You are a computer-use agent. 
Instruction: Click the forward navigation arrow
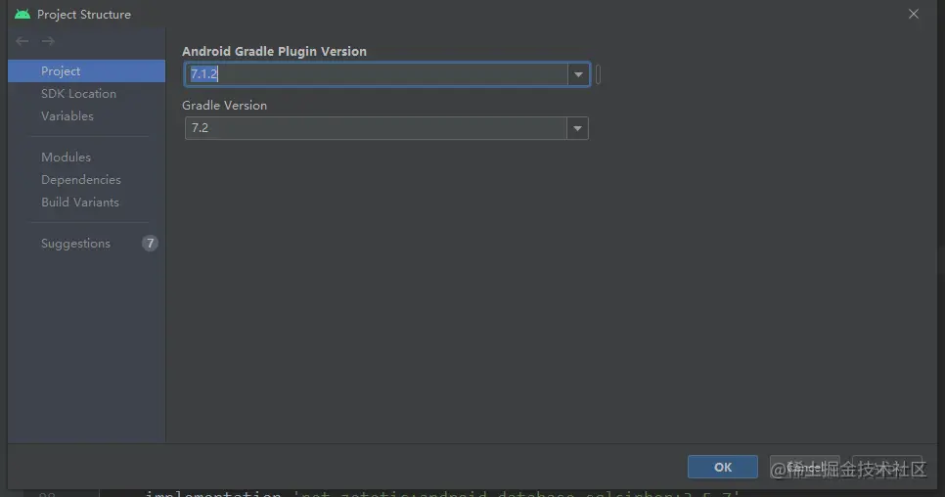pyautogui.click(x=48, y=41)
